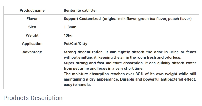The height and width of the screenshot is (106, 202).
Task: Click the Advantage row label
Action: click(32, 52)
